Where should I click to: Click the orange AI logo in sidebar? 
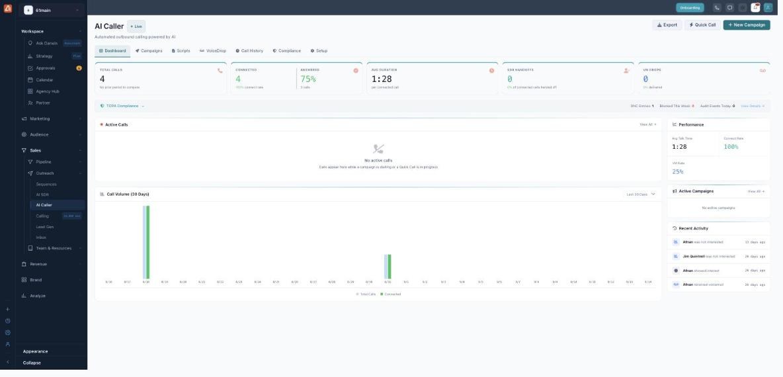[7, 8]
